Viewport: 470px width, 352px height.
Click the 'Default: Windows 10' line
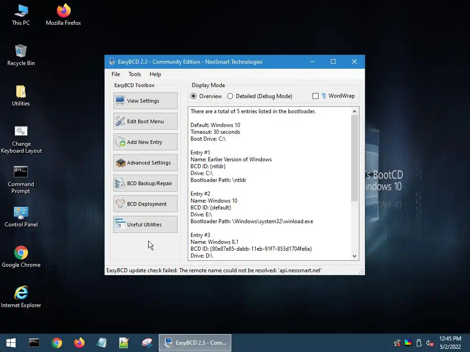(x=215, y=125)
